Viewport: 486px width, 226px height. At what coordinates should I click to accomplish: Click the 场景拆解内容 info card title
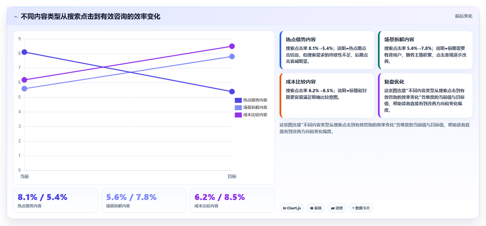click(x=399, y=39)
